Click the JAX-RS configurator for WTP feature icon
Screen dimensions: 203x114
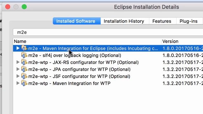pyautogui.click(x=24, y=62)
